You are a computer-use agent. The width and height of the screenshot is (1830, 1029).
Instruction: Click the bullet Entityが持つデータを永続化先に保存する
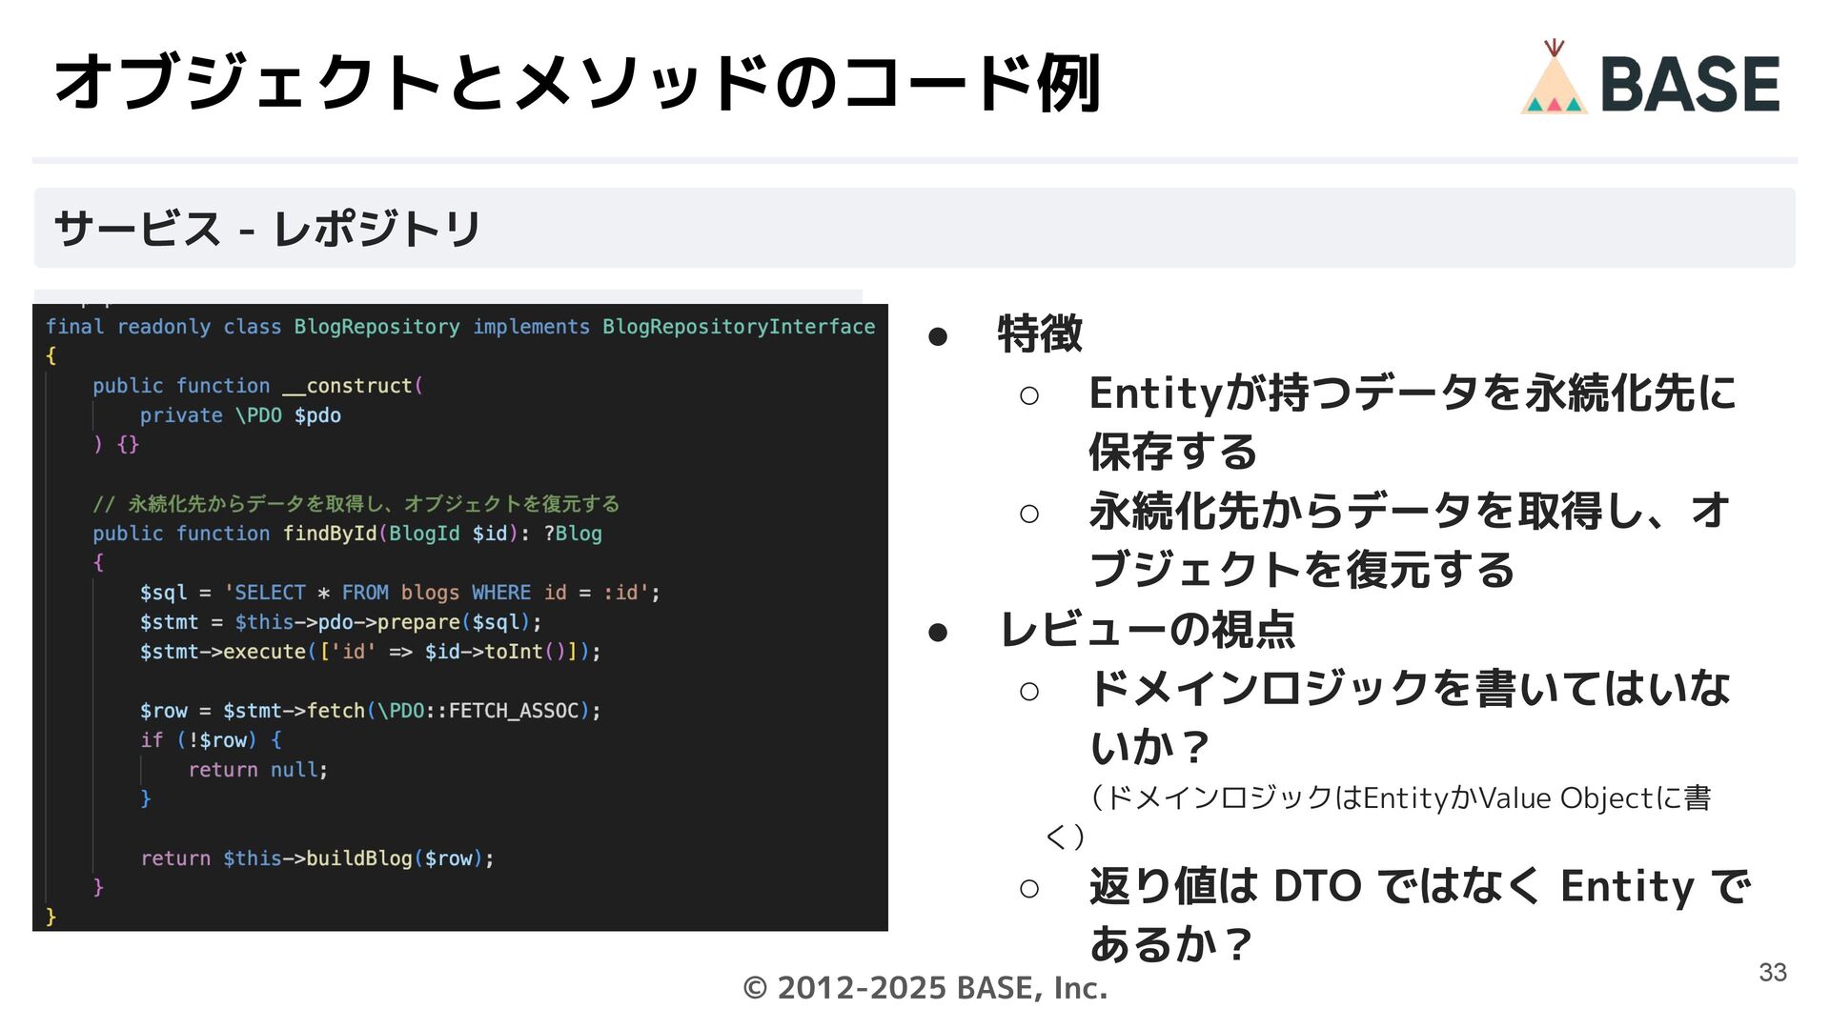pyautogui.click(x=1413, y=422)
